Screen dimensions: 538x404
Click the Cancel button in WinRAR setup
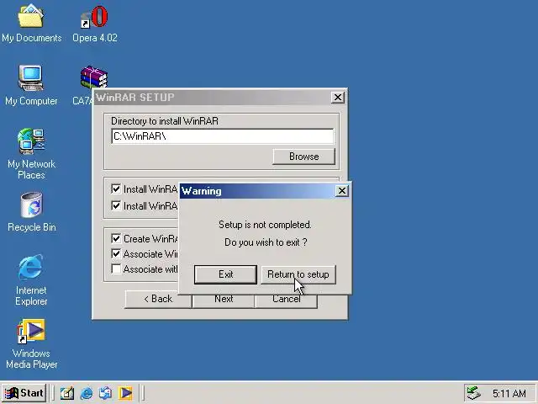pyautogui.click(x=286, y=301)
